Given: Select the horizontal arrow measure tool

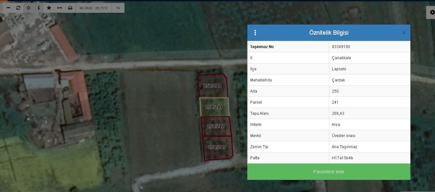Looking at the screenshot, I should [x=60, y=8].
